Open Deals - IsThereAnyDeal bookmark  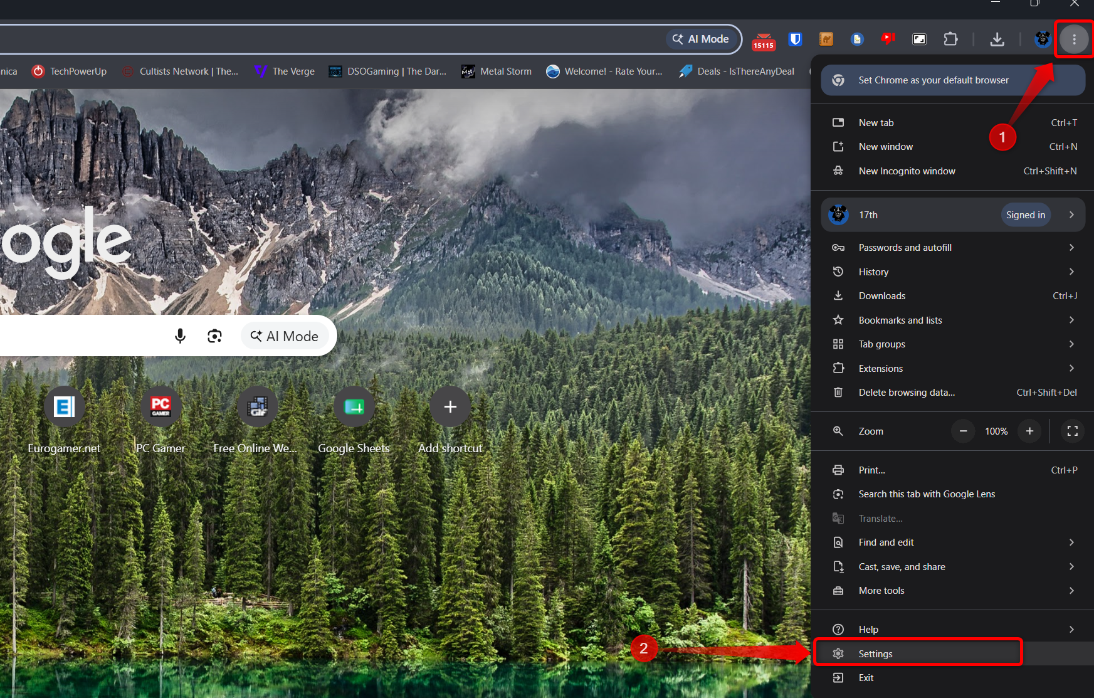(737, 71)
